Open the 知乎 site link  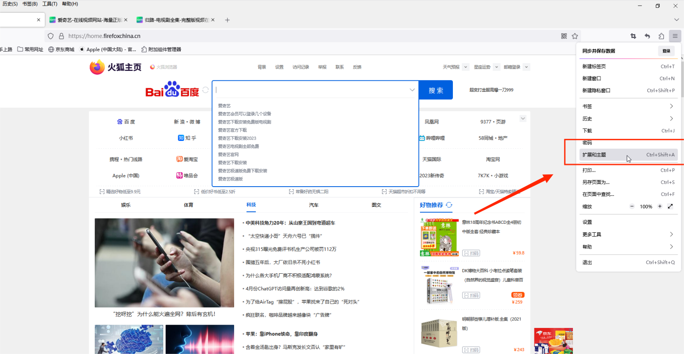[x=187, y=138]
